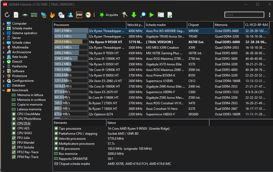Expand the Scheda video tree node
The image size is (273, 172).
click(x=3, y=43)
